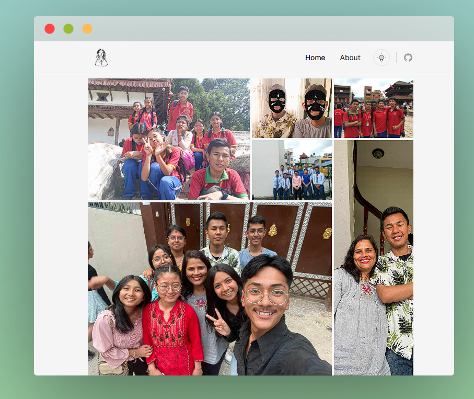Open the red-uniform students square photo

pyautogui.click(x=373, y=108)
